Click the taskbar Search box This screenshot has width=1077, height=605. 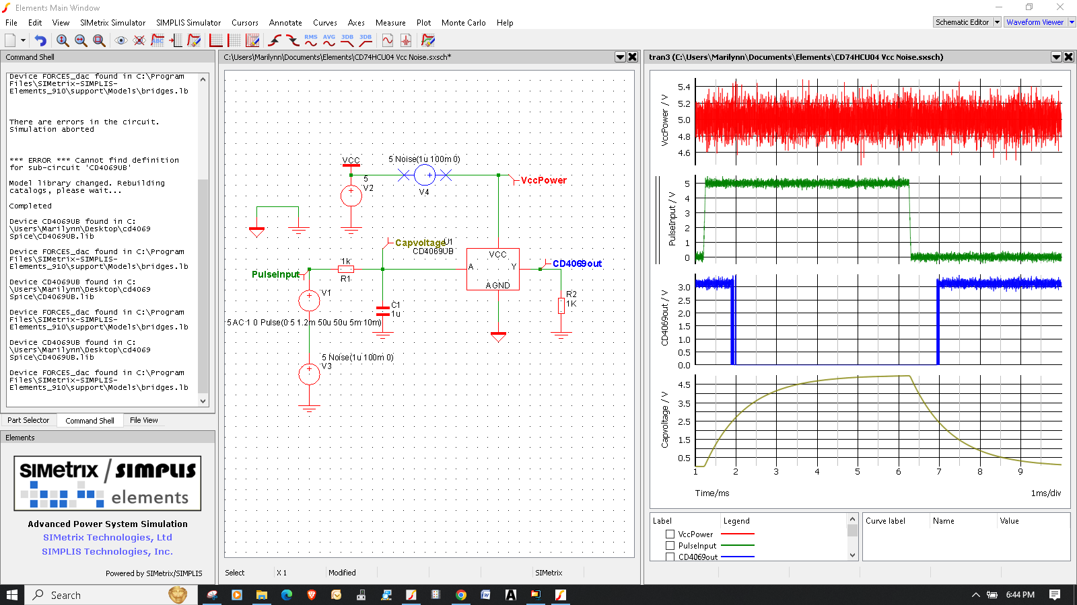pos(111,595)
